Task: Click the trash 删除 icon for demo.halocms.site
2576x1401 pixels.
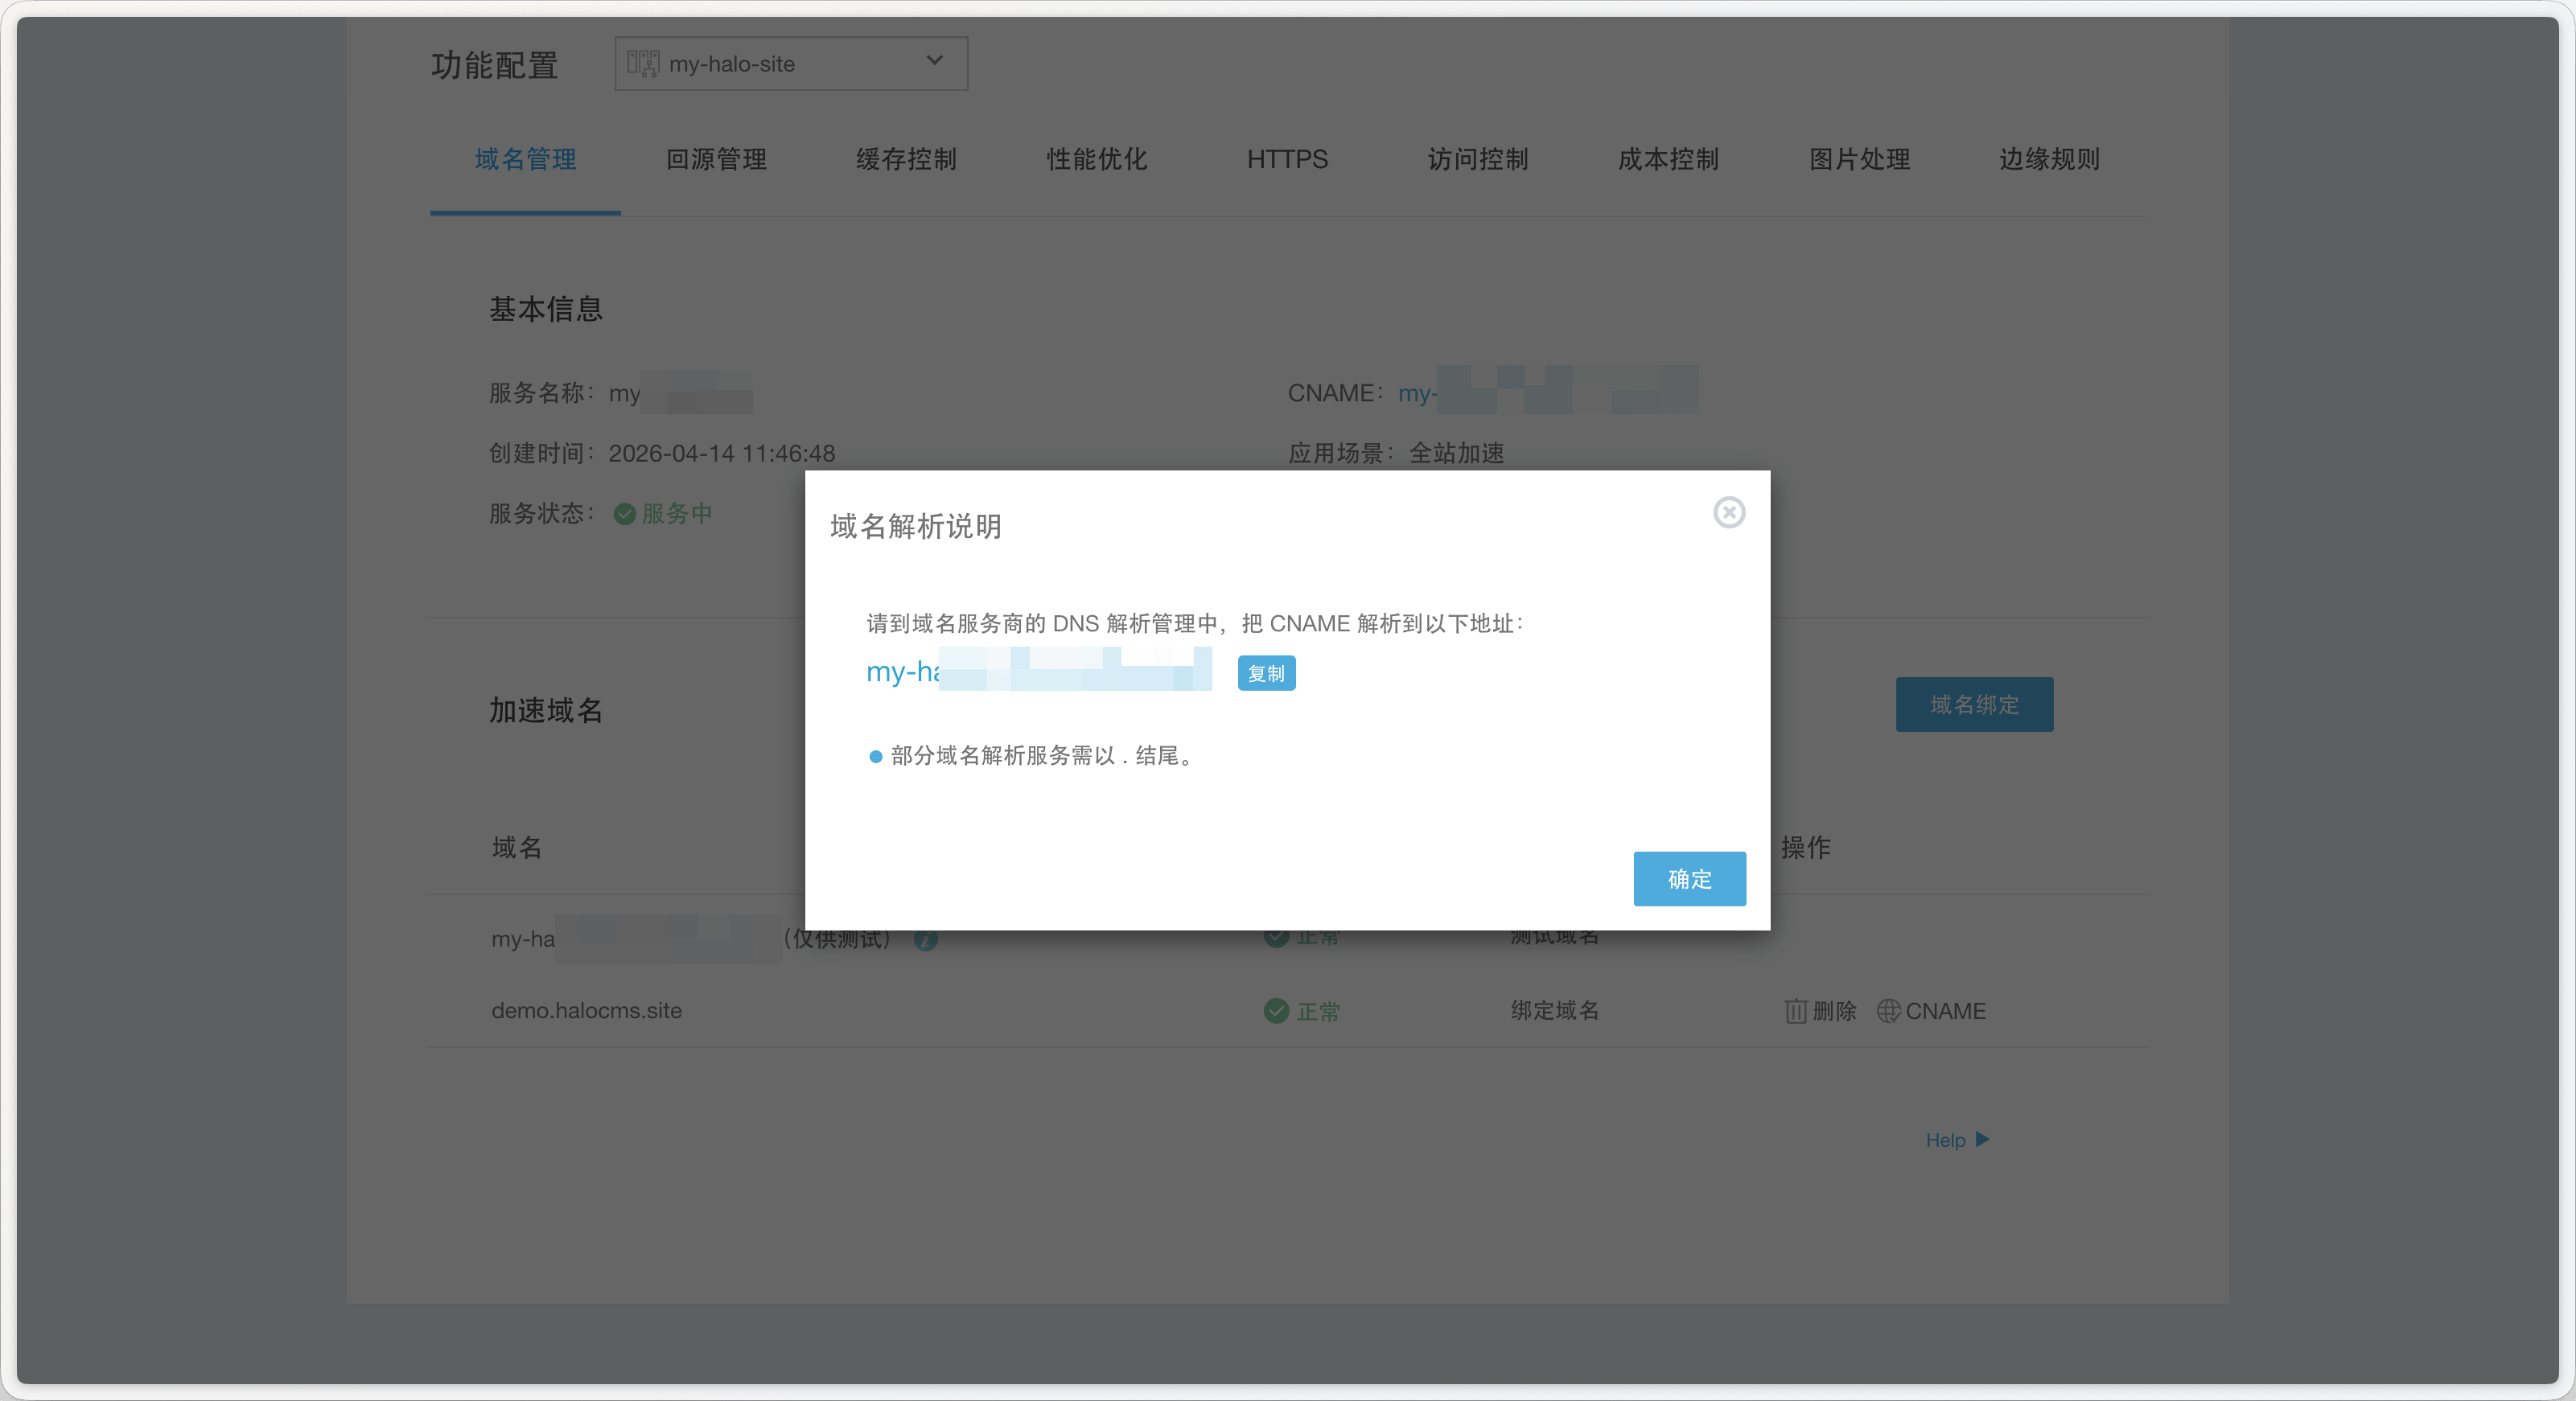Action: click(x=1796, y=1011)
